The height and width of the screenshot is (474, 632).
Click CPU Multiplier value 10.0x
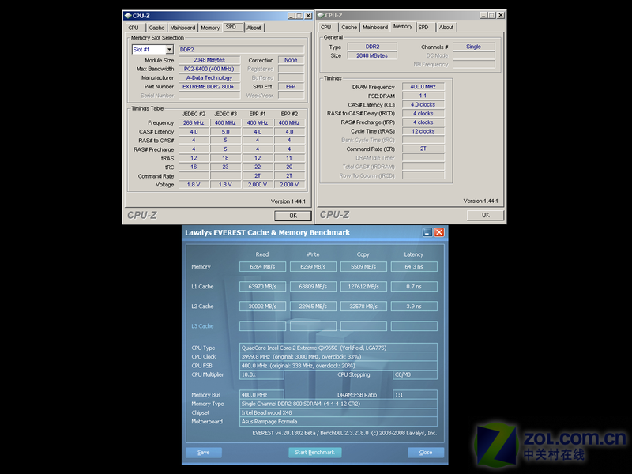[261, 374]
